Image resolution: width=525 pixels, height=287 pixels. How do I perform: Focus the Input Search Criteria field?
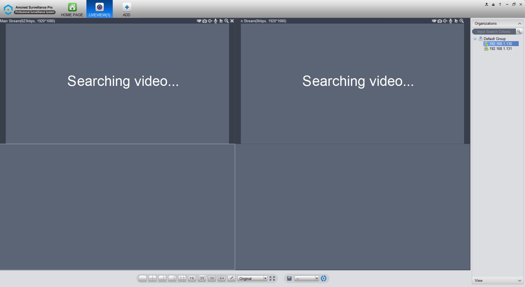pyautogui.click(x=494, y=32)
